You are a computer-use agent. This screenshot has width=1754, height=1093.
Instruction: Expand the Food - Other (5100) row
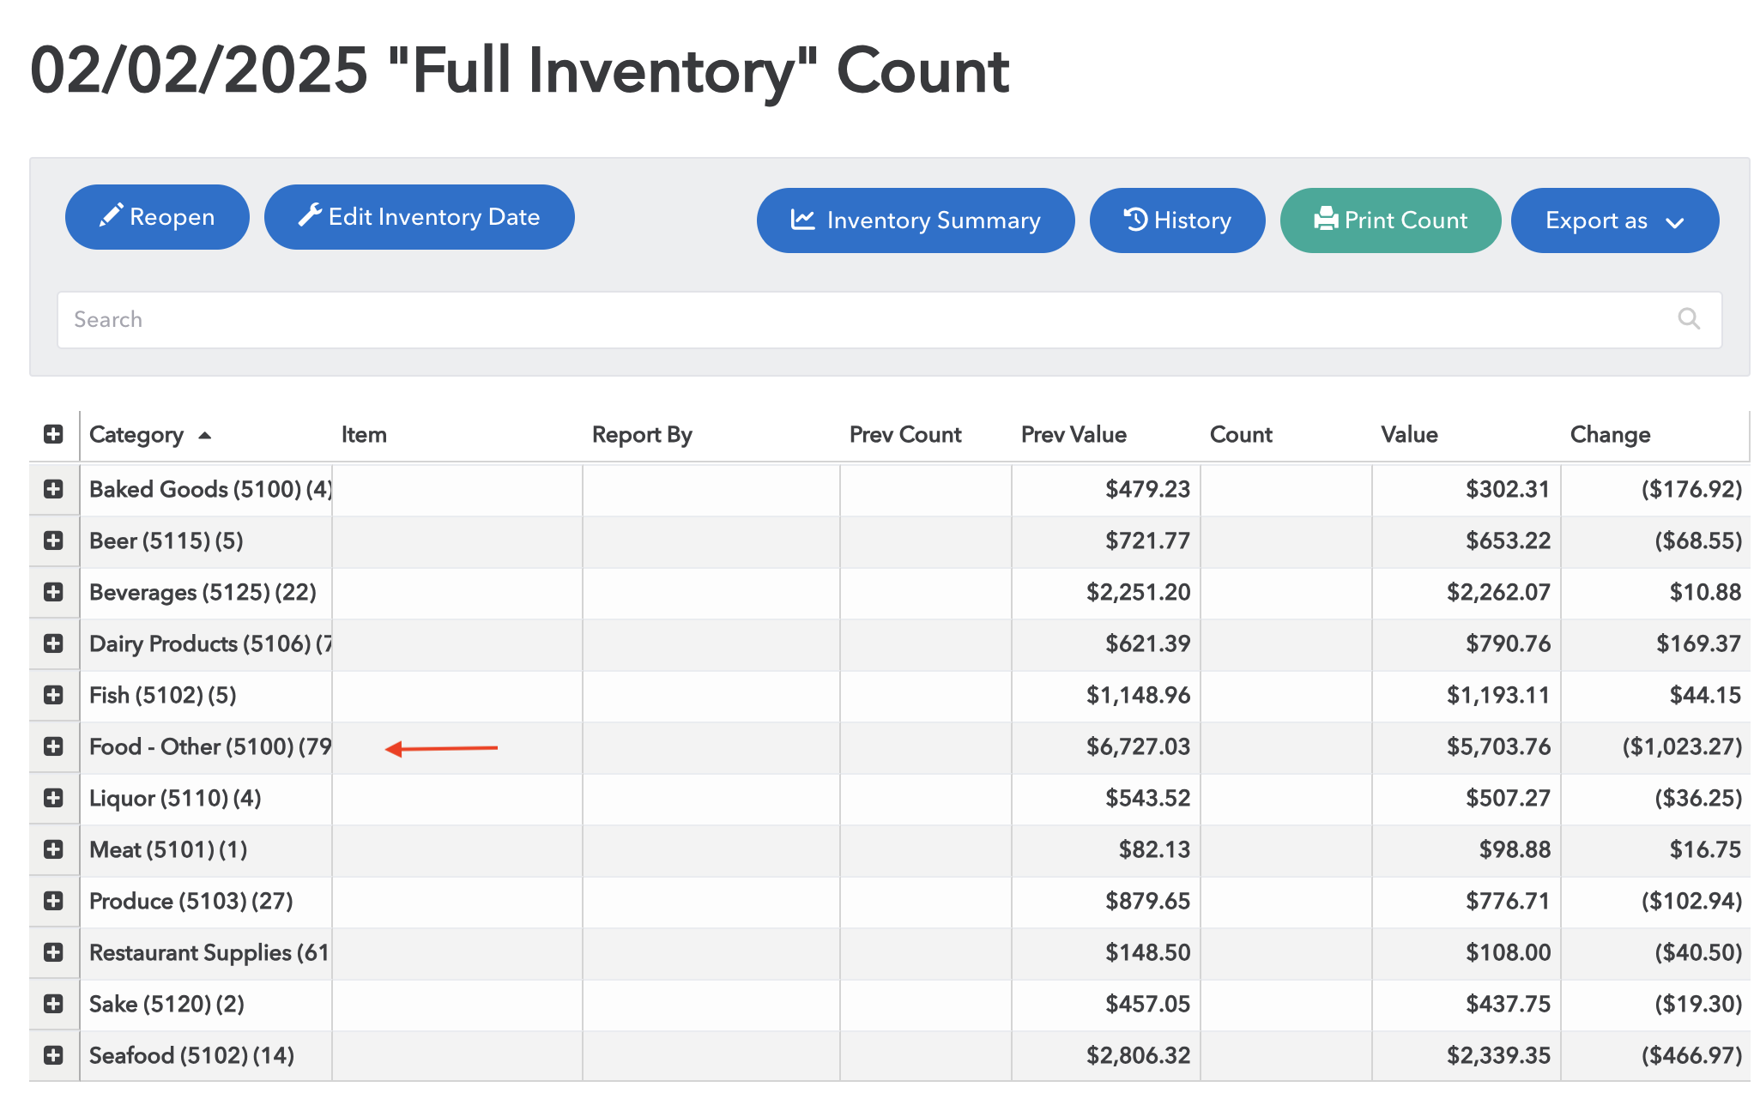(53, 746)
